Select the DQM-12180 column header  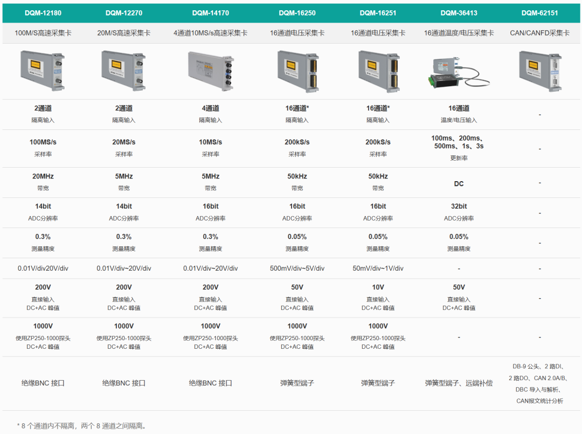tap(43, 13)
